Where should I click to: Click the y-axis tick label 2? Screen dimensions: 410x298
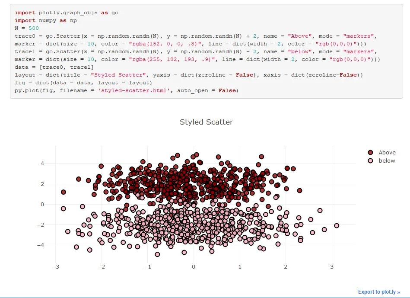tap(42, 184)
